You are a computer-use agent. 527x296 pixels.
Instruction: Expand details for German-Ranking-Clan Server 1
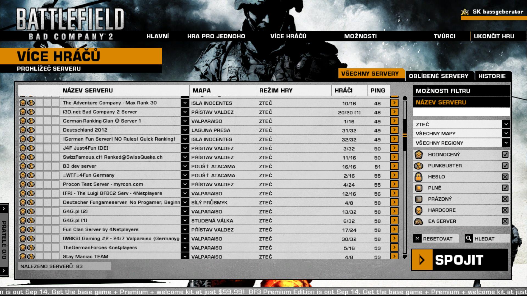point(185,121)
